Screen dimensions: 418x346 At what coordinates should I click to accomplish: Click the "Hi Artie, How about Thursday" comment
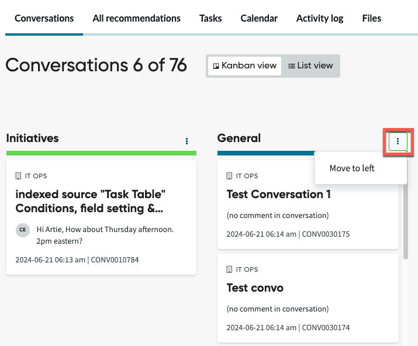(x=105, y=235)
